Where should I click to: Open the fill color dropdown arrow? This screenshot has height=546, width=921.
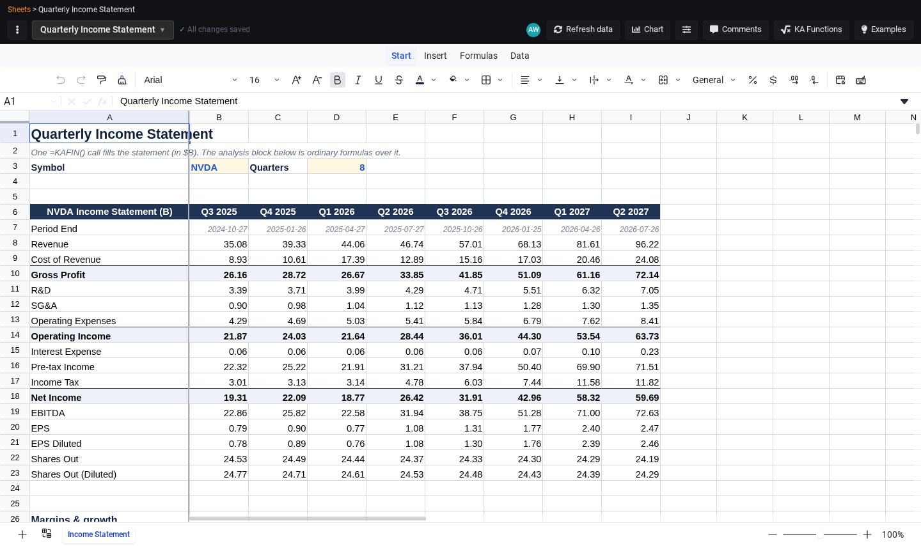(467, 80)
